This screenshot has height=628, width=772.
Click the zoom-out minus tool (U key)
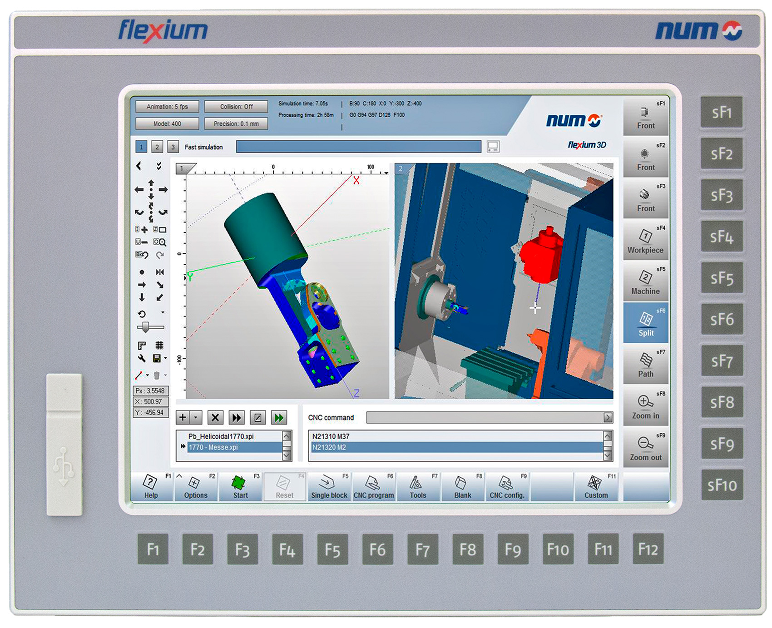[x=142, y=242]
